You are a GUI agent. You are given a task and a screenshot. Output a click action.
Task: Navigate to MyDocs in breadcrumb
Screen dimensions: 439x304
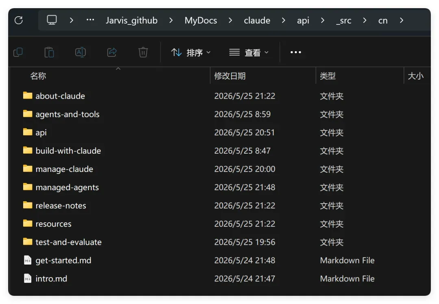pyautogui.click(x=201, y=20)
